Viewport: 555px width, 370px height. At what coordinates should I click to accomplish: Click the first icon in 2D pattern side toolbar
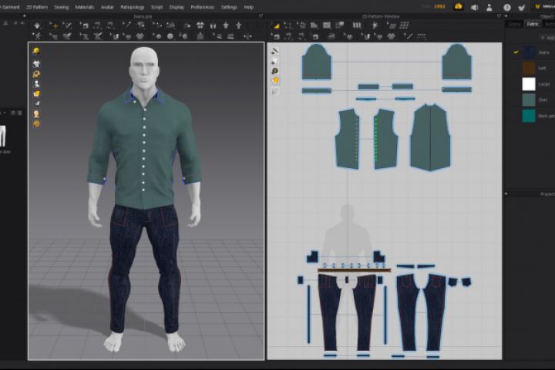click(x=275, y=51)
